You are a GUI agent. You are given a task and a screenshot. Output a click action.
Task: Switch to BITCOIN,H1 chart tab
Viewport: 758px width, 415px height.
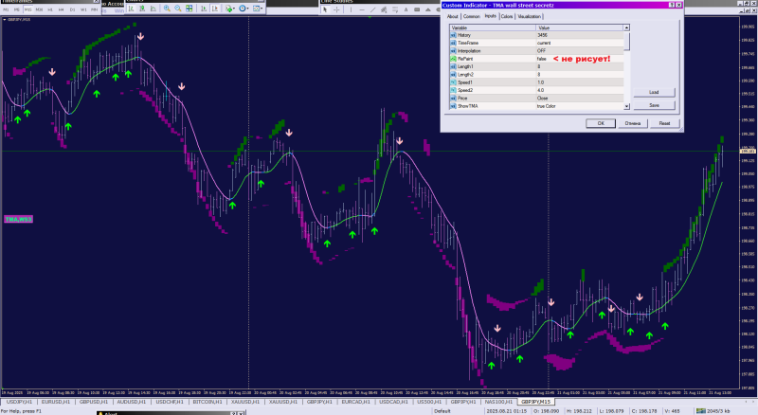click(x=208, y=402)
